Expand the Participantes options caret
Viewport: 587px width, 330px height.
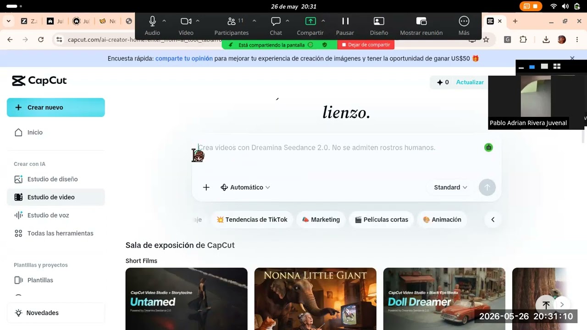(x=254, y=21)
